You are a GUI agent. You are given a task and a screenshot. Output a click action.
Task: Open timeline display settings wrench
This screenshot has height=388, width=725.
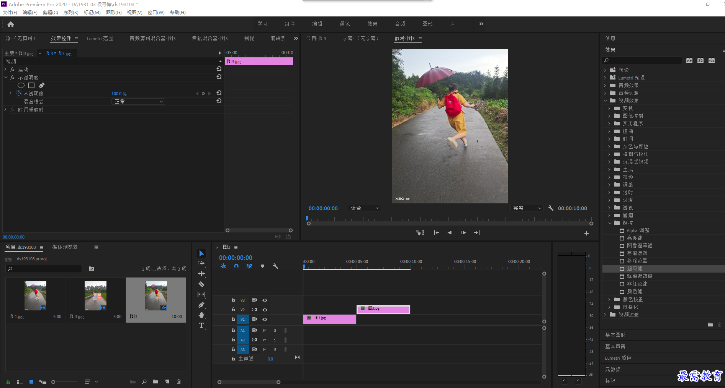point(275,266)
